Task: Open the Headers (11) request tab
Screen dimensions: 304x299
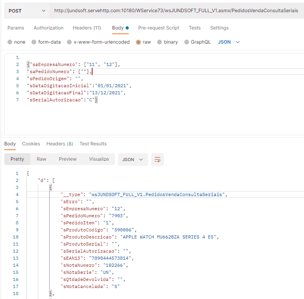Action: click(87, 28)
